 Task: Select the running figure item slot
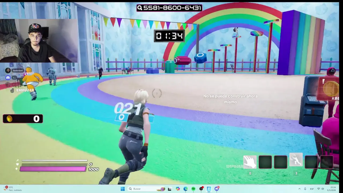pos(296,160)
